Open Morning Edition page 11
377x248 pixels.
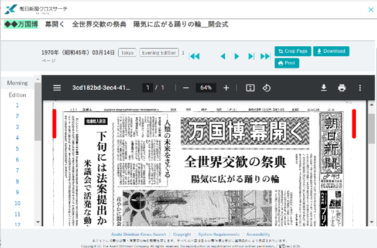(x=18, y=214)
